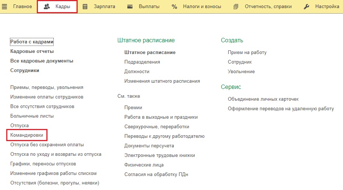This screenshot has height=190, width=343.
Task: Open Переводы к другому работодателю
Action: coord(165,136)
